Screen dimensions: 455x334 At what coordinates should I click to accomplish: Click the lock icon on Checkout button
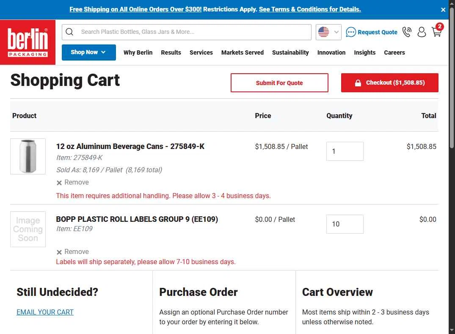pos(358,83)
